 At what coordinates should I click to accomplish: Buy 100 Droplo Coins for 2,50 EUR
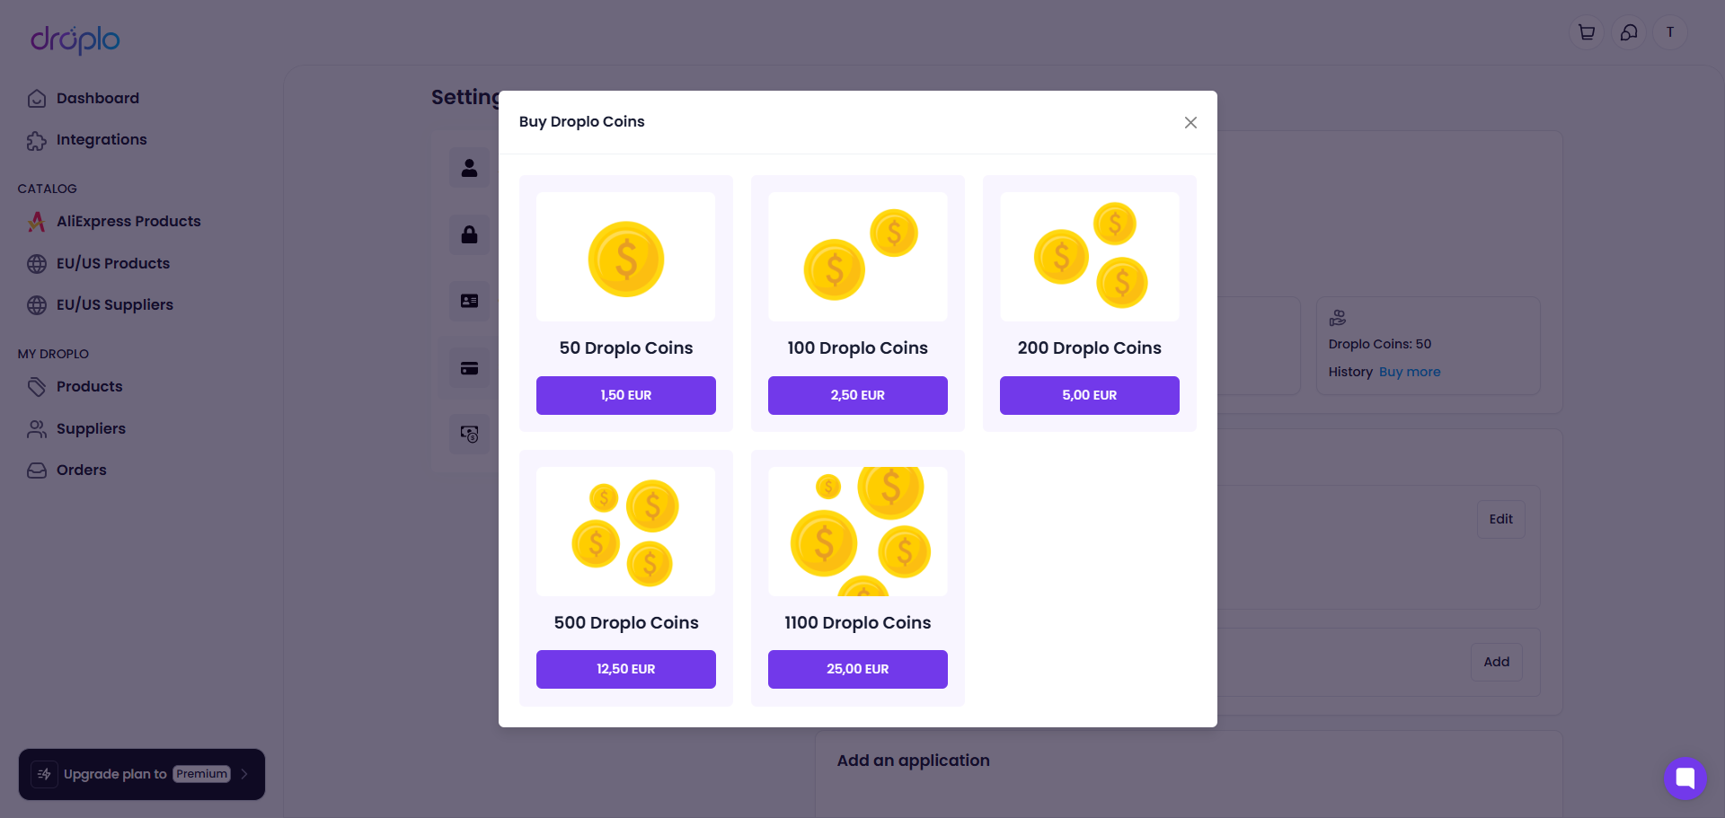858,395
